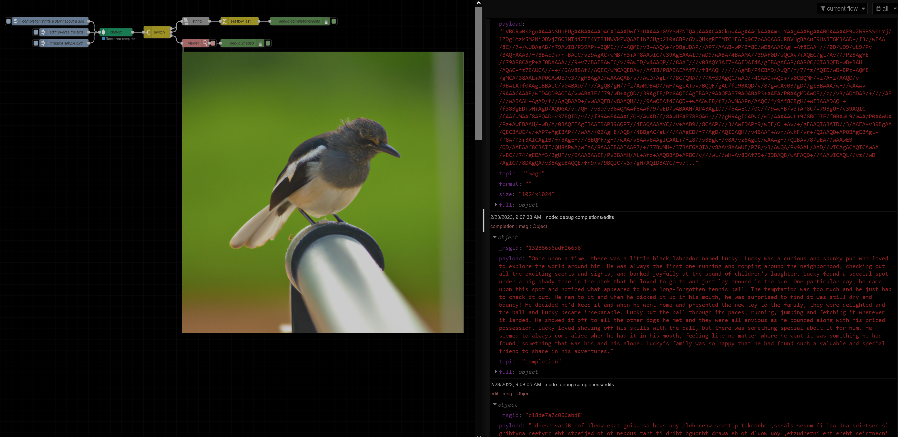Open the current flow filter dropdown
This screenshot has height=437, width=898.
point(842,9)
